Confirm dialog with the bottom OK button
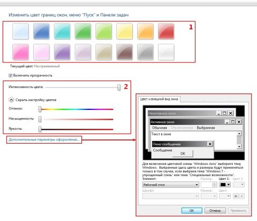257x221 pixels. tap(192, 210)
